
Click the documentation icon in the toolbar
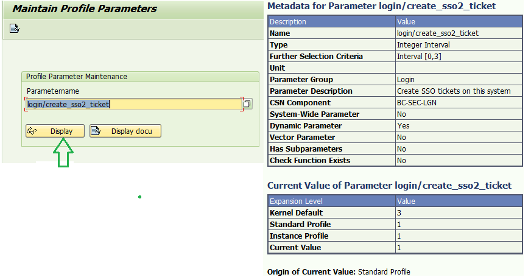tap(15, 28)
